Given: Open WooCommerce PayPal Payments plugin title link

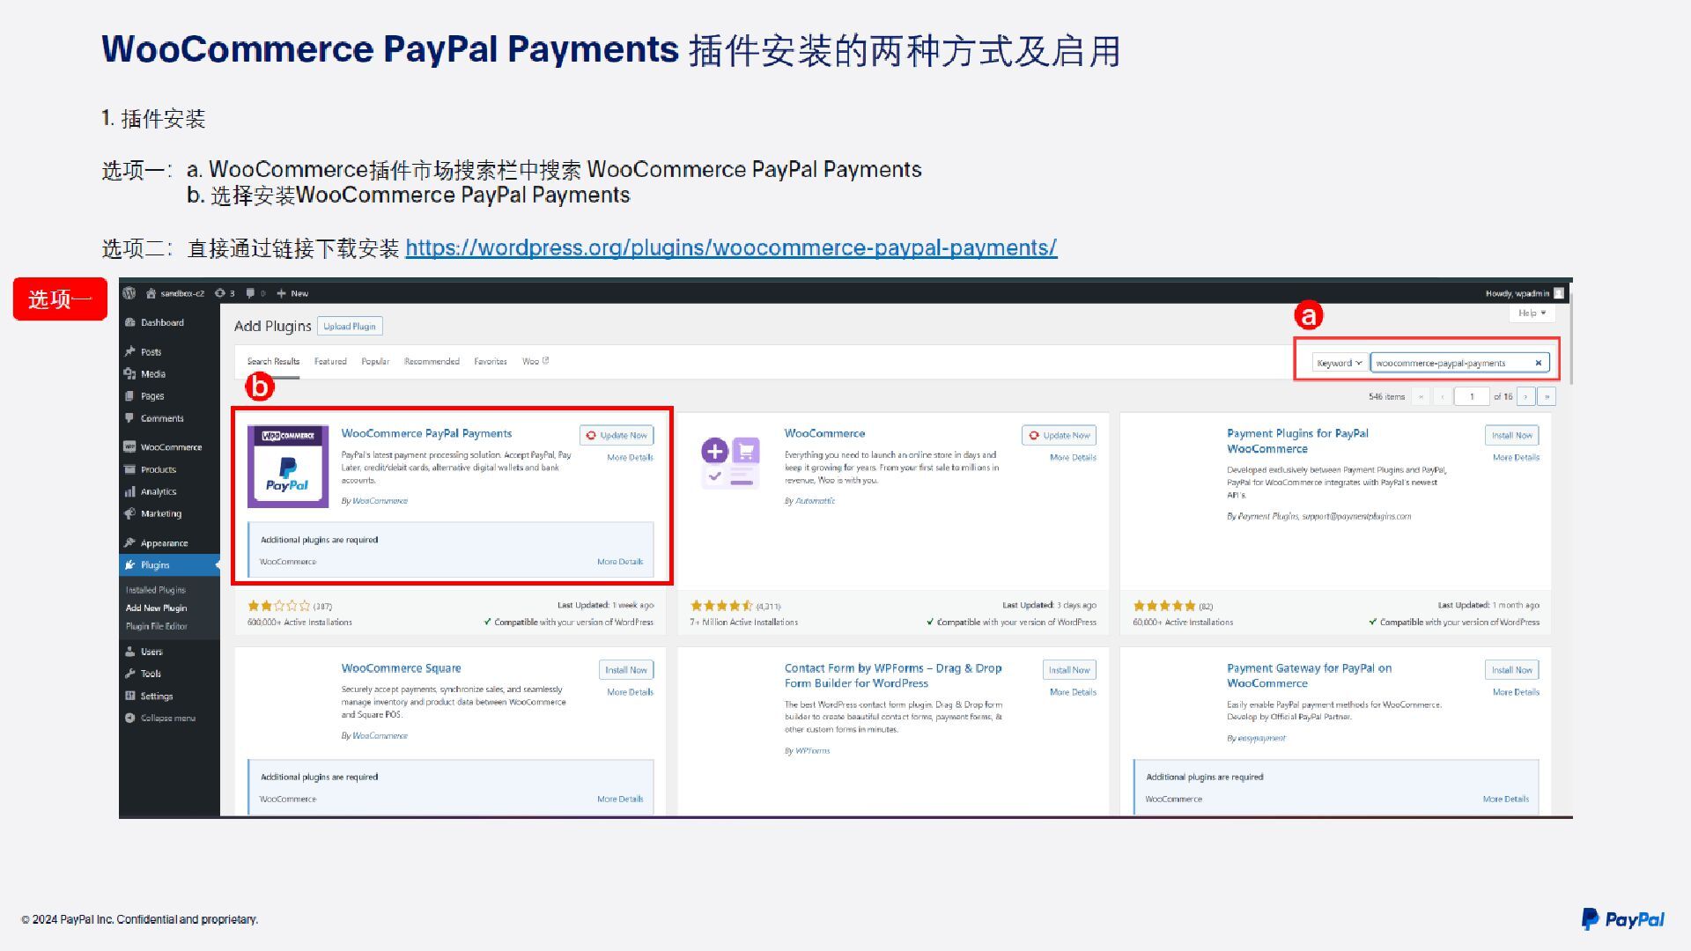Looking at the screenshot, I should 426,433.
